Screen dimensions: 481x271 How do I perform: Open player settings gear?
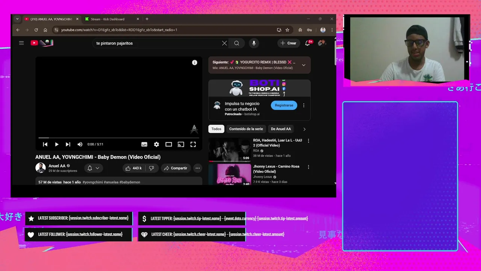[156, 144]
